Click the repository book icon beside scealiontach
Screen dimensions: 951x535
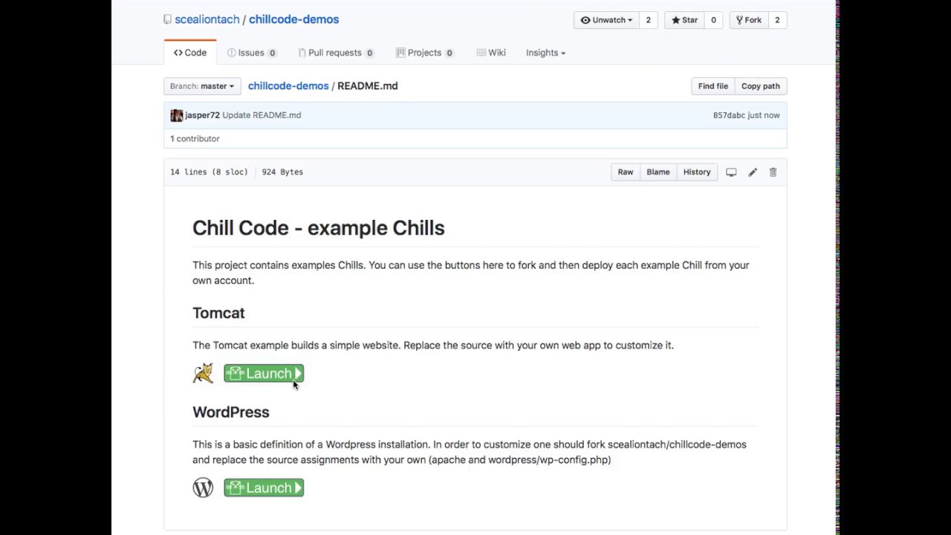167,19
